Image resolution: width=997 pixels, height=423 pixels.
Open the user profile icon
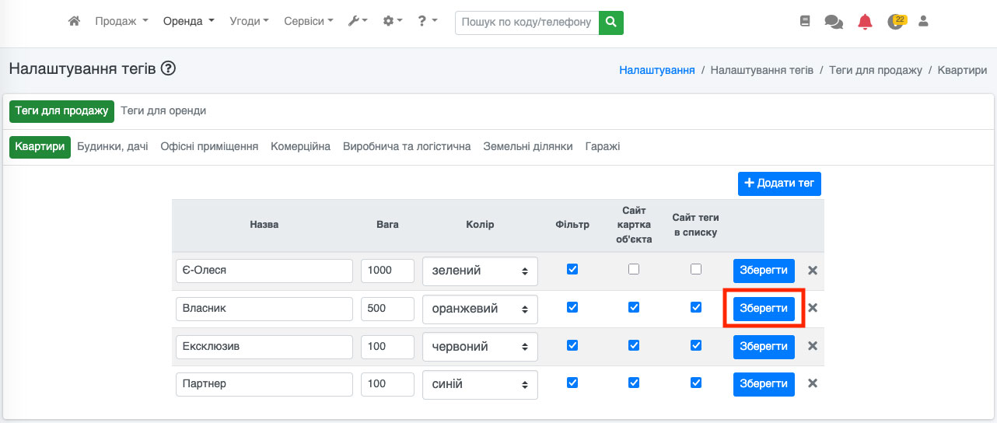[x=924, y=22]
